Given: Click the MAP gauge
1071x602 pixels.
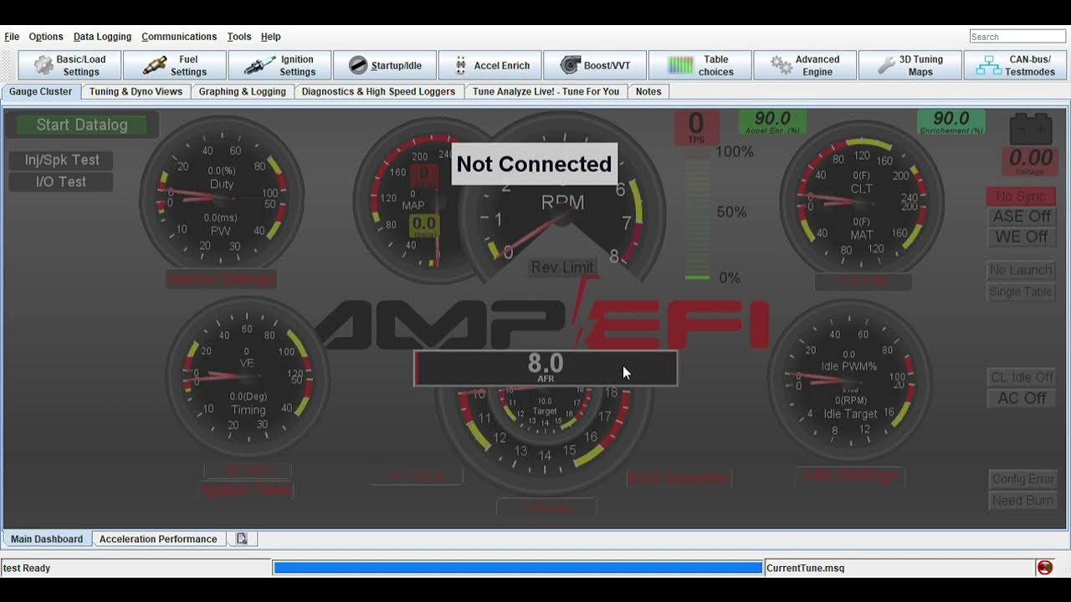Looking at the screenshot, I should coord(410,201).
